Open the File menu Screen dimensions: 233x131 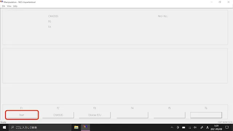4,6
